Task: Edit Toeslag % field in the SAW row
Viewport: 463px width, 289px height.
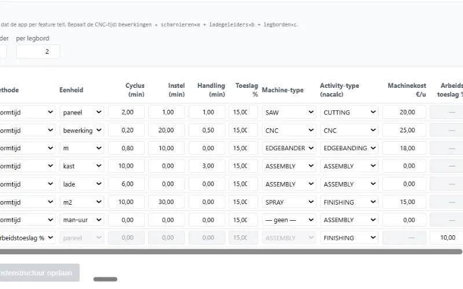Action: pos(243,112)
